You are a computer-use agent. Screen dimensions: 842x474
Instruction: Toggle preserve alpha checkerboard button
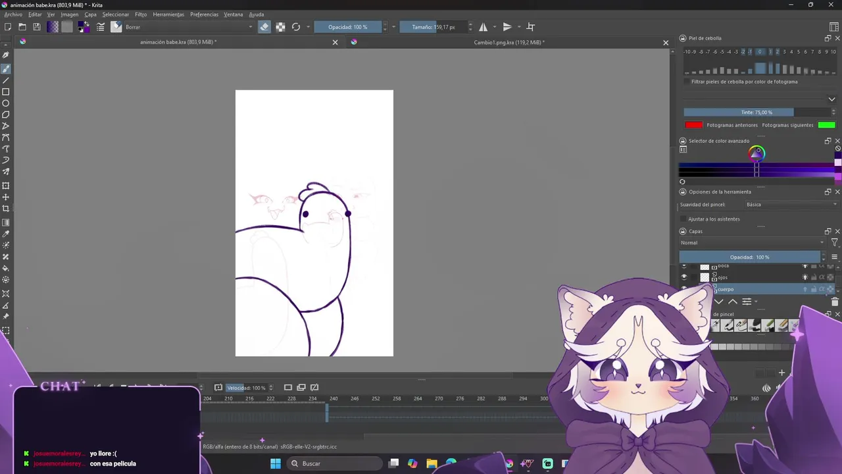pos(280,27)
